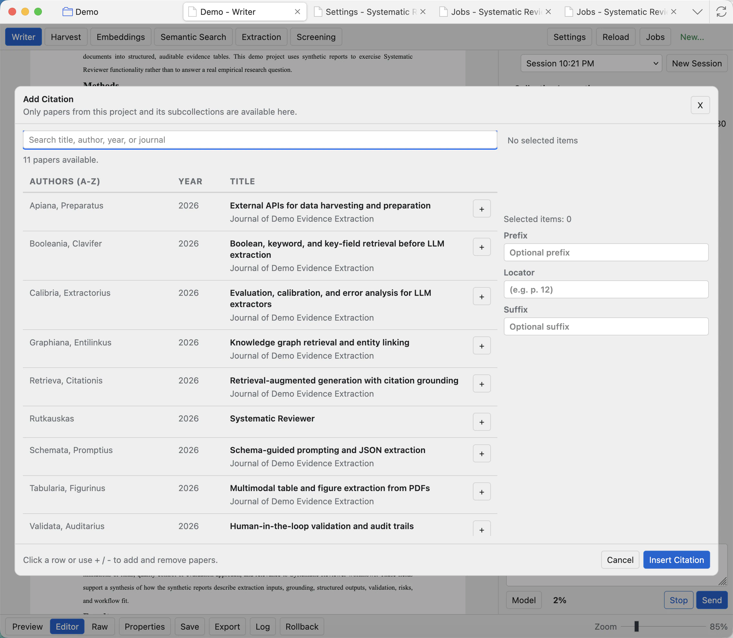This screenshot has height=638, width=733.
Task: Click the Export button
Action: (x=227, y=627)
